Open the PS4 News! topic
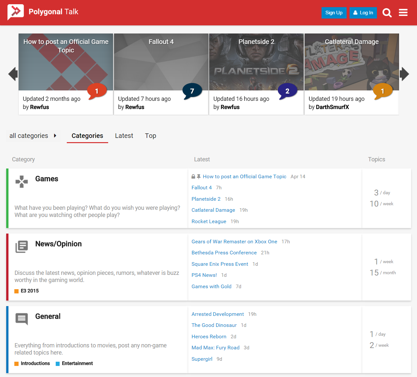Viewport: 417px width, 377px height. [x=204, y=275]
